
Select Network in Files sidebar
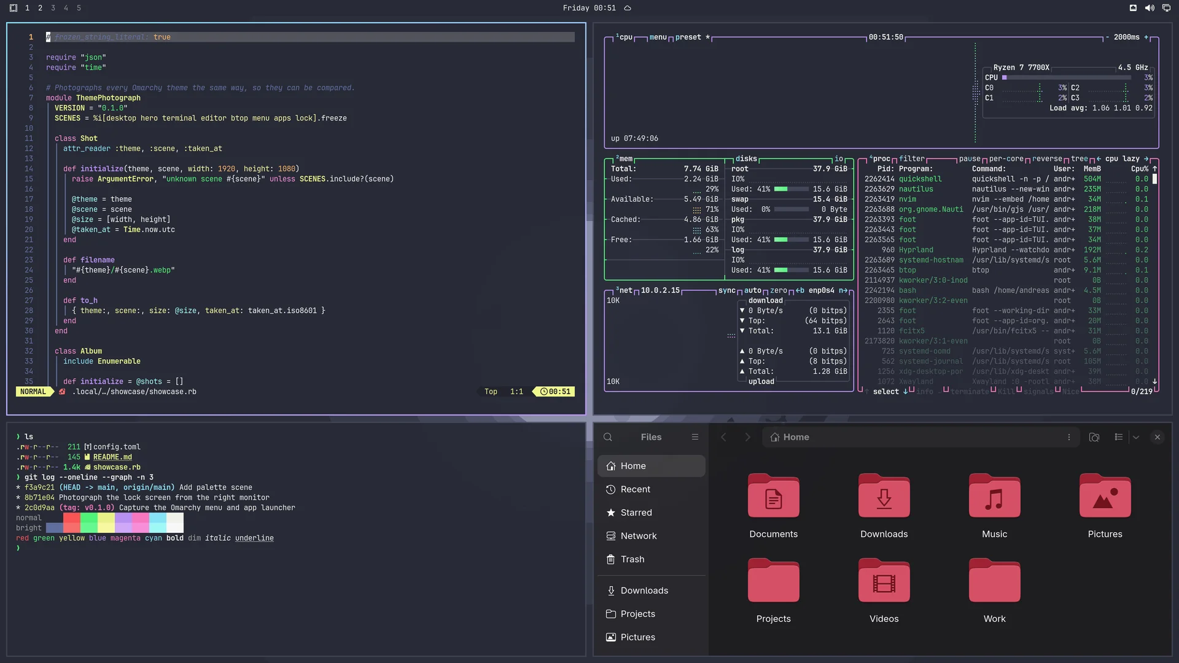652,536
